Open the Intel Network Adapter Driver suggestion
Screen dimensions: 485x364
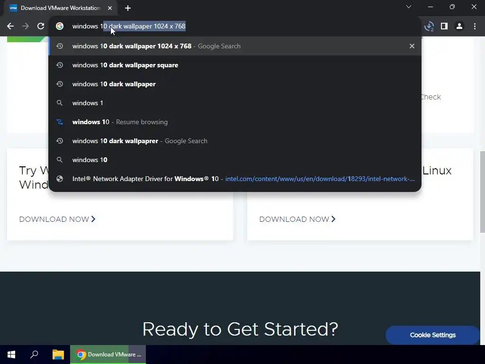pyautogui.click(x=235, y=179)
